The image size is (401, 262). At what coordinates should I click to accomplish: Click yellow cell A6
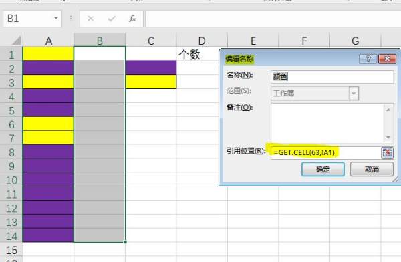pyautogui.click(x=48, y=124)
